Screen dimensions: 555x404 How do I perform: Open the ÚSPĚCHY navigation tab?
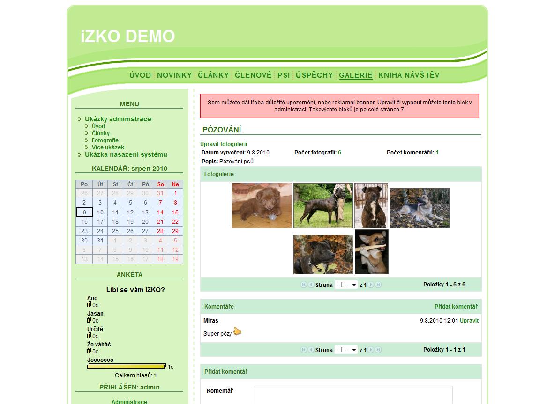315,75
